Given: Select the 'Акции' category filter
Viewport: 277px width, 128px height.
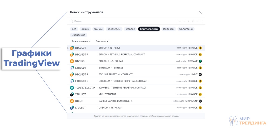Looking at the screenshot, I should 85,29.
